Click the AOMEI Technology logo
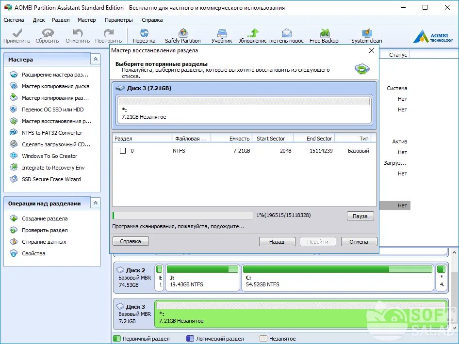Viewport: 459px width, 344px height. (x=433, y=36)
